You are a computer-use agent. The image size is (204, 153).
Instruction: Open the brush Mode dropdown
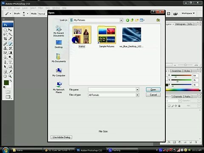[42, 14]
